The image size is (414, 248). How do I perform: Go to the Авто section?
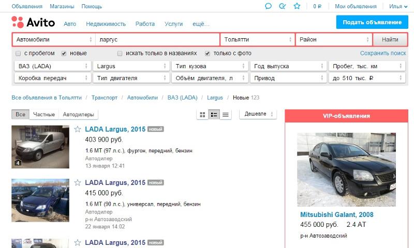pos(70,24)
